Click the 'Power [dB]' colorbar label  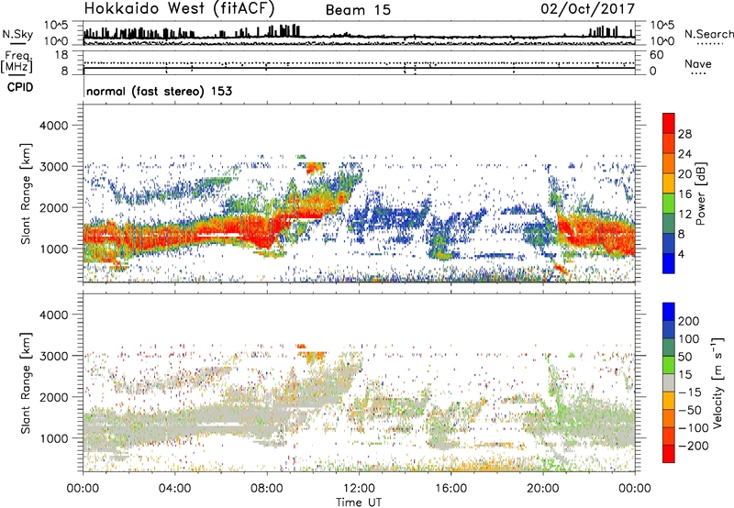pos(700,193)
